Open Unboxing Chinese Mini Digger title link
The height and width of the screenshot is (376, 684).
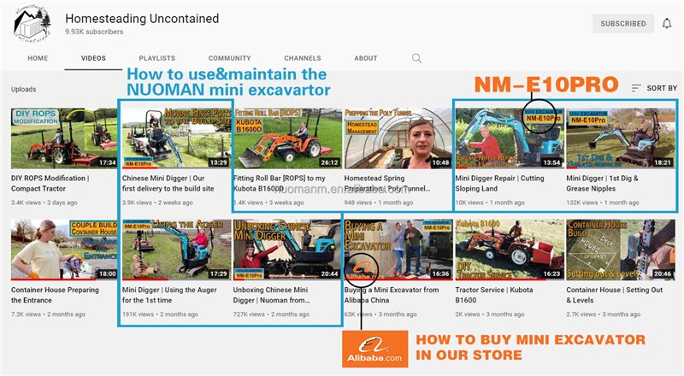pos(271,295)
